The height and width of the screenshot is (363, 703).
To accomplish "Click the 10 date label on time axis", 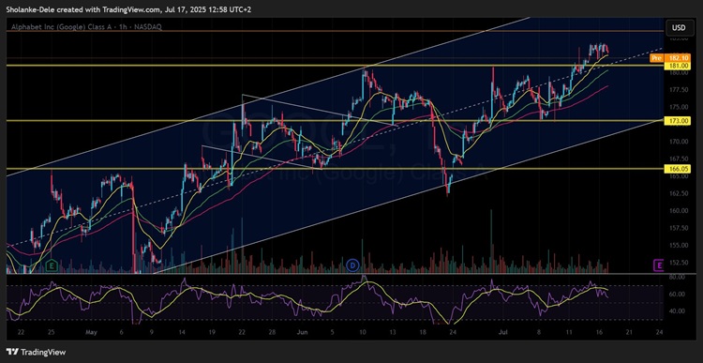I will pyautogui.click(x=363, y=332).
